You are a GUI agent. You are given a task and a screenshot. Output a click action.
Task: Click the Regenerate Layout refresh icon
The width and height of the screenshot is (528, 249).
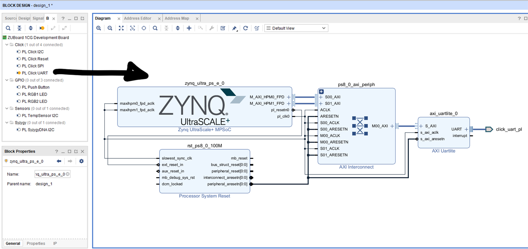[245, 28]
